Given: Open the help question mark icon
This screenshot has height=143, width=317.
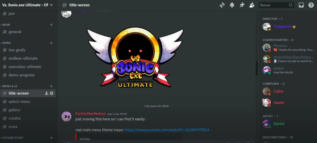Looking at the screenshot, I should (311, 5).
